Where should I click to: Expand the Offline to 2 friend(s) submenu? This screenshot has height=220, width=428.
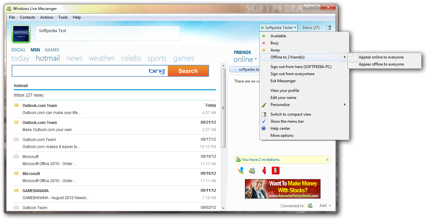(x=304, y=57)
